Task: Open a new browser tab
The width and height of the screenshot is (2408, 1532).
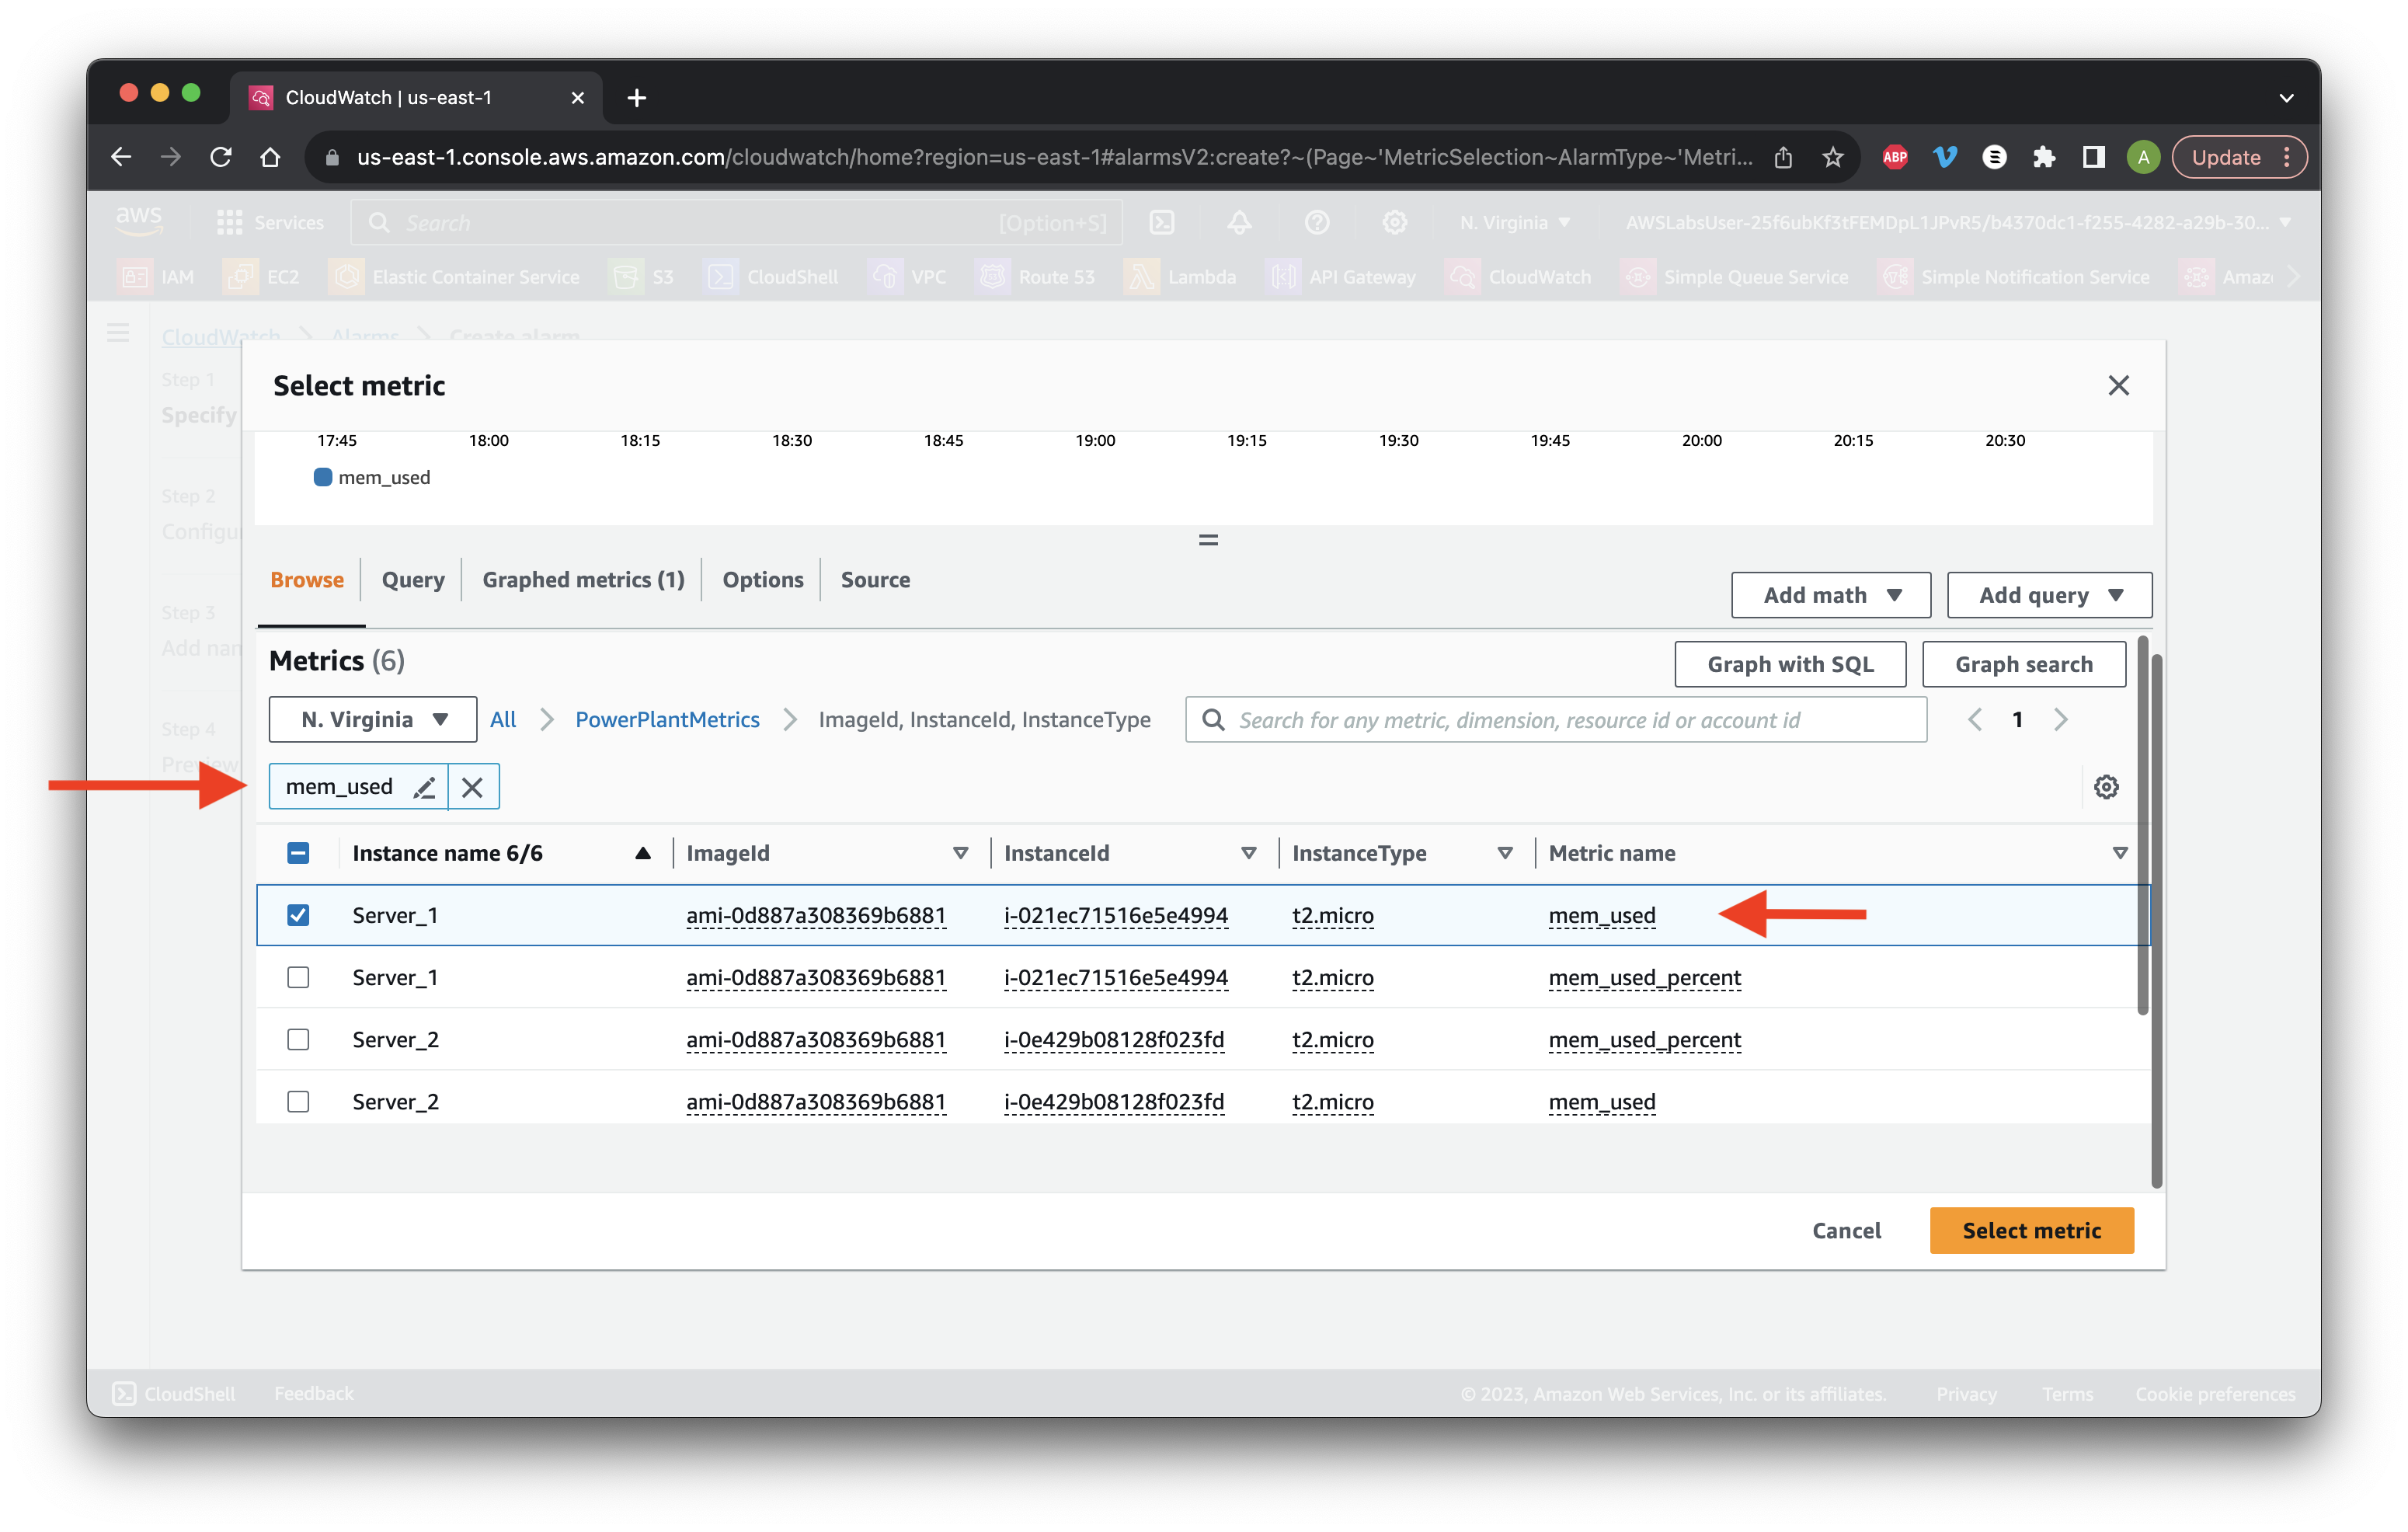Action: click(637, 97)
